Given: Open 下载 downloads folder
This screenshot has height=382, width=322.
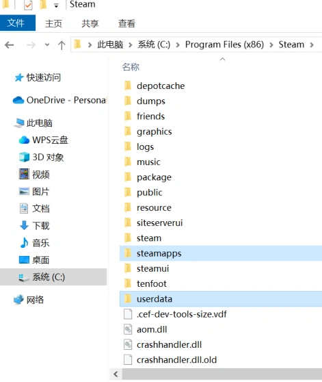Looking at the screenshot, I should (35, 226).
